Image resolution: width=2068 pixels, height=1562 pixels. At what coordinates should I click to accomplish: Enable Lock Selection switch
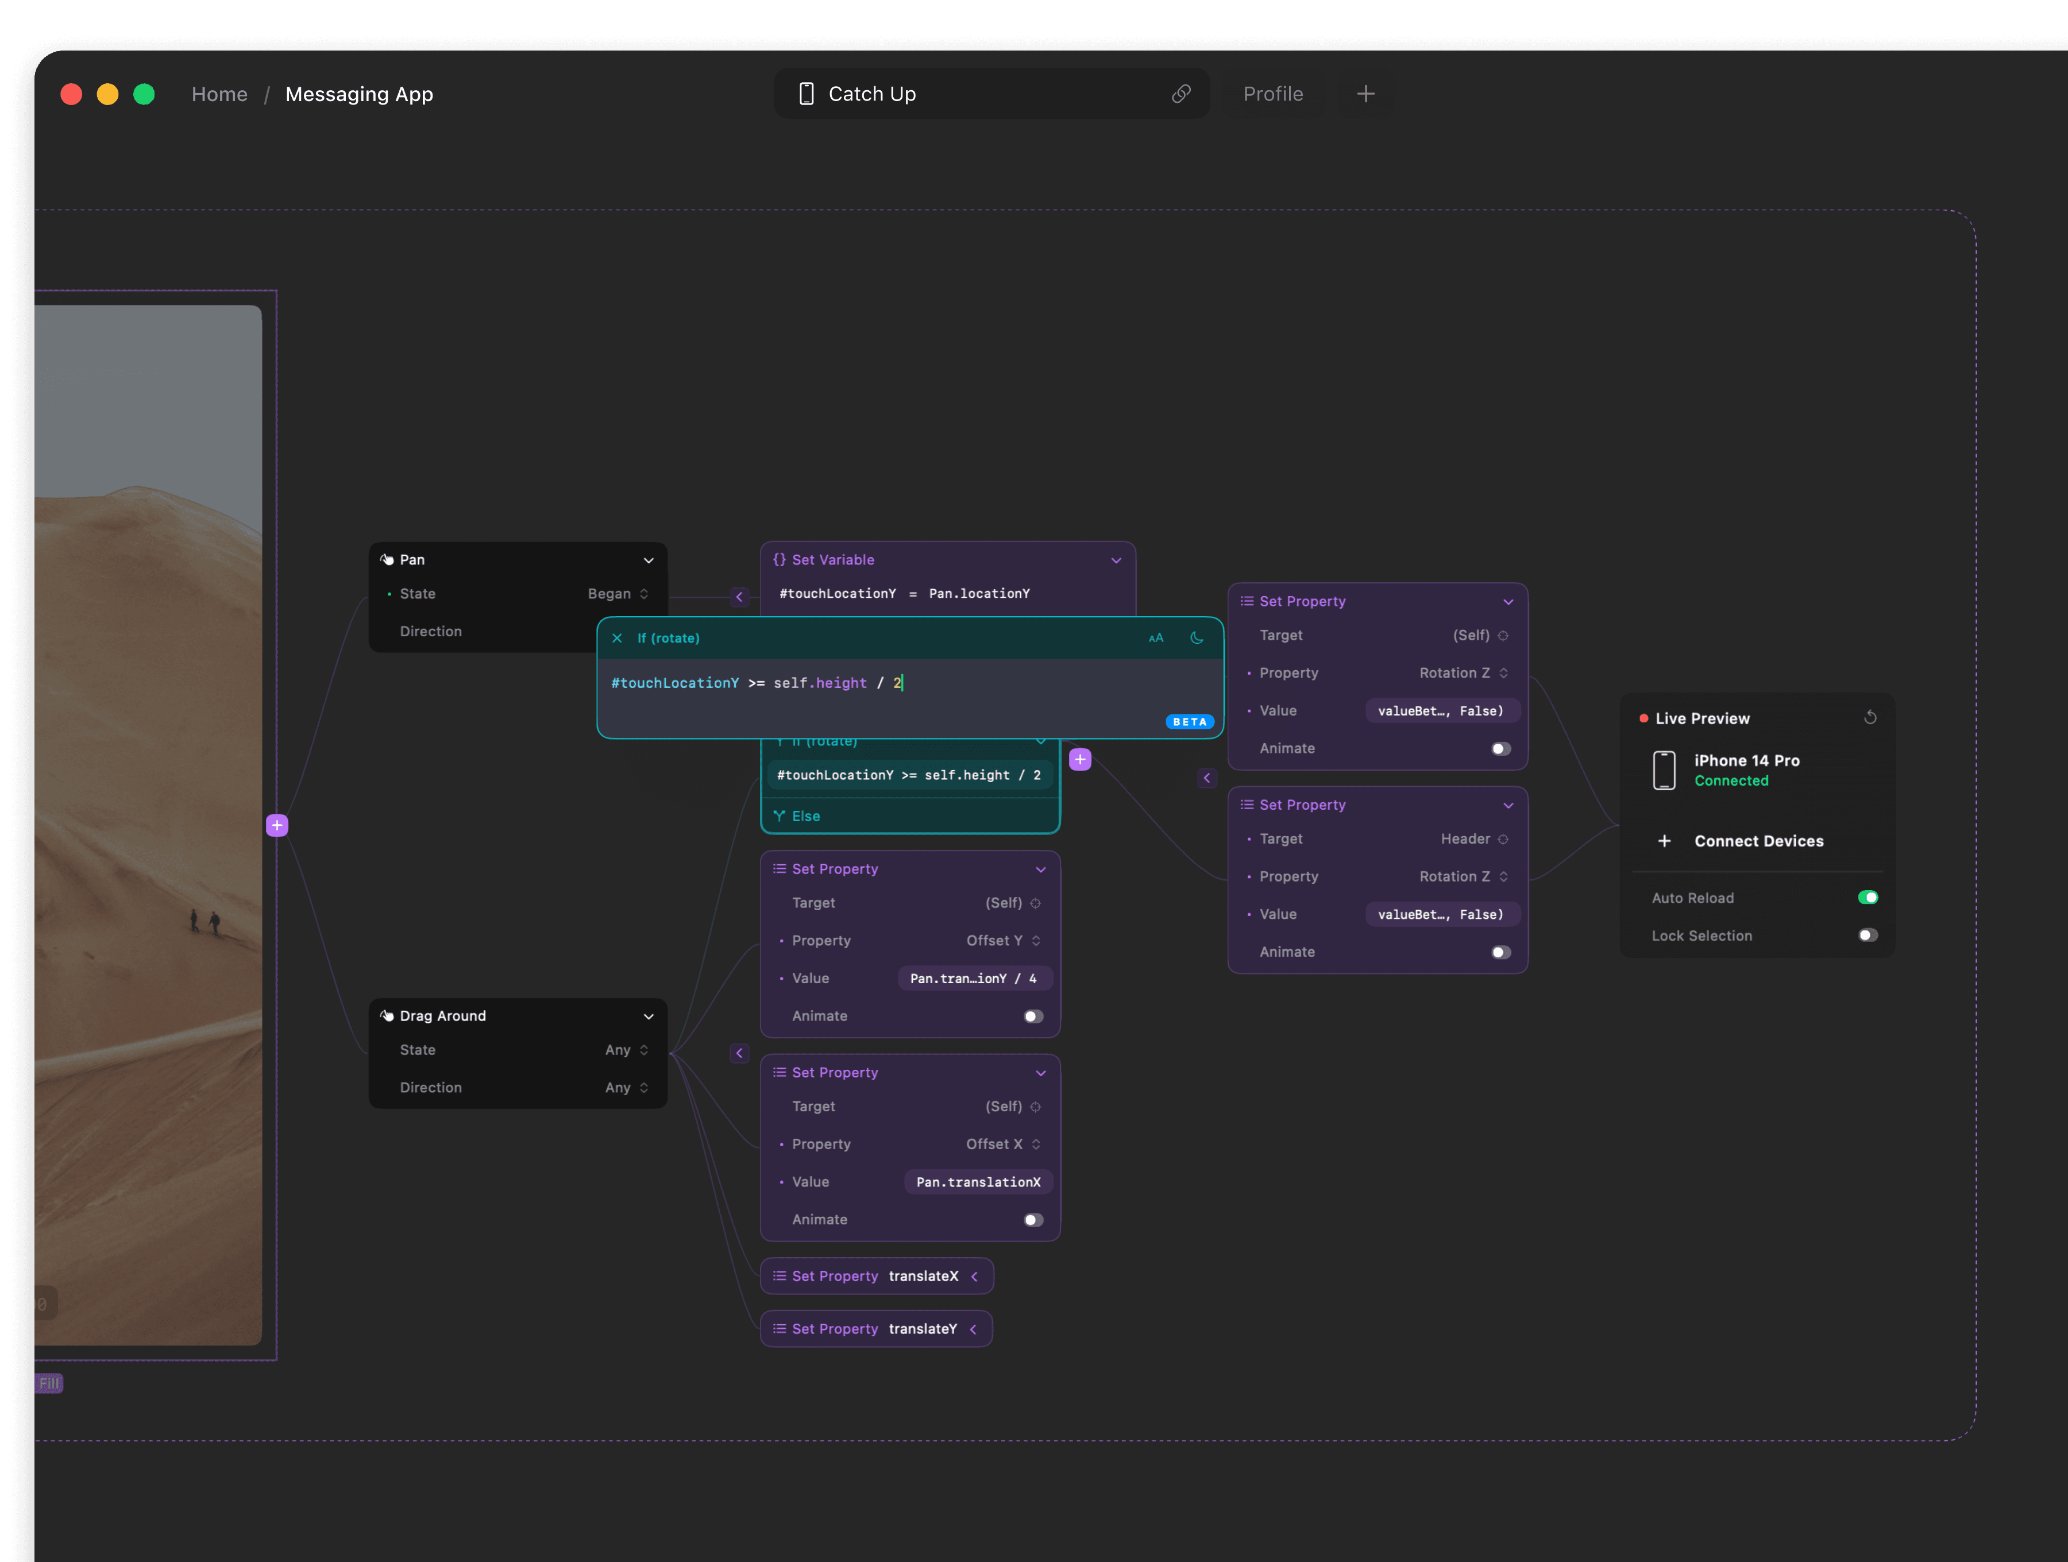coord(1867,935)
